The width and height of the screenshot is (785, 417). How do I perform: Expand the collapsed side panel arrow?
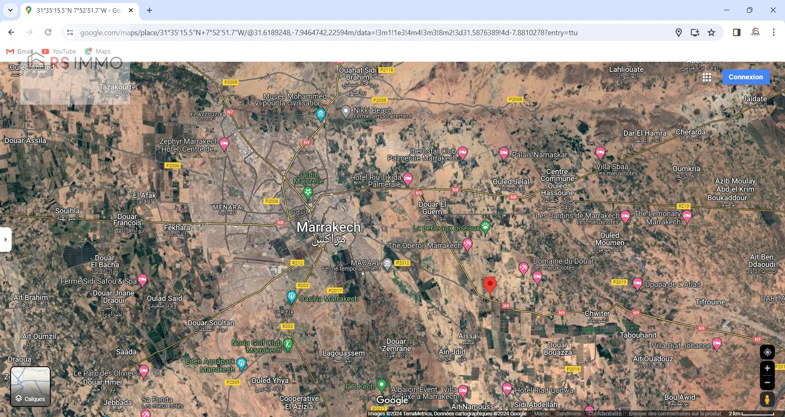point(5,239)
